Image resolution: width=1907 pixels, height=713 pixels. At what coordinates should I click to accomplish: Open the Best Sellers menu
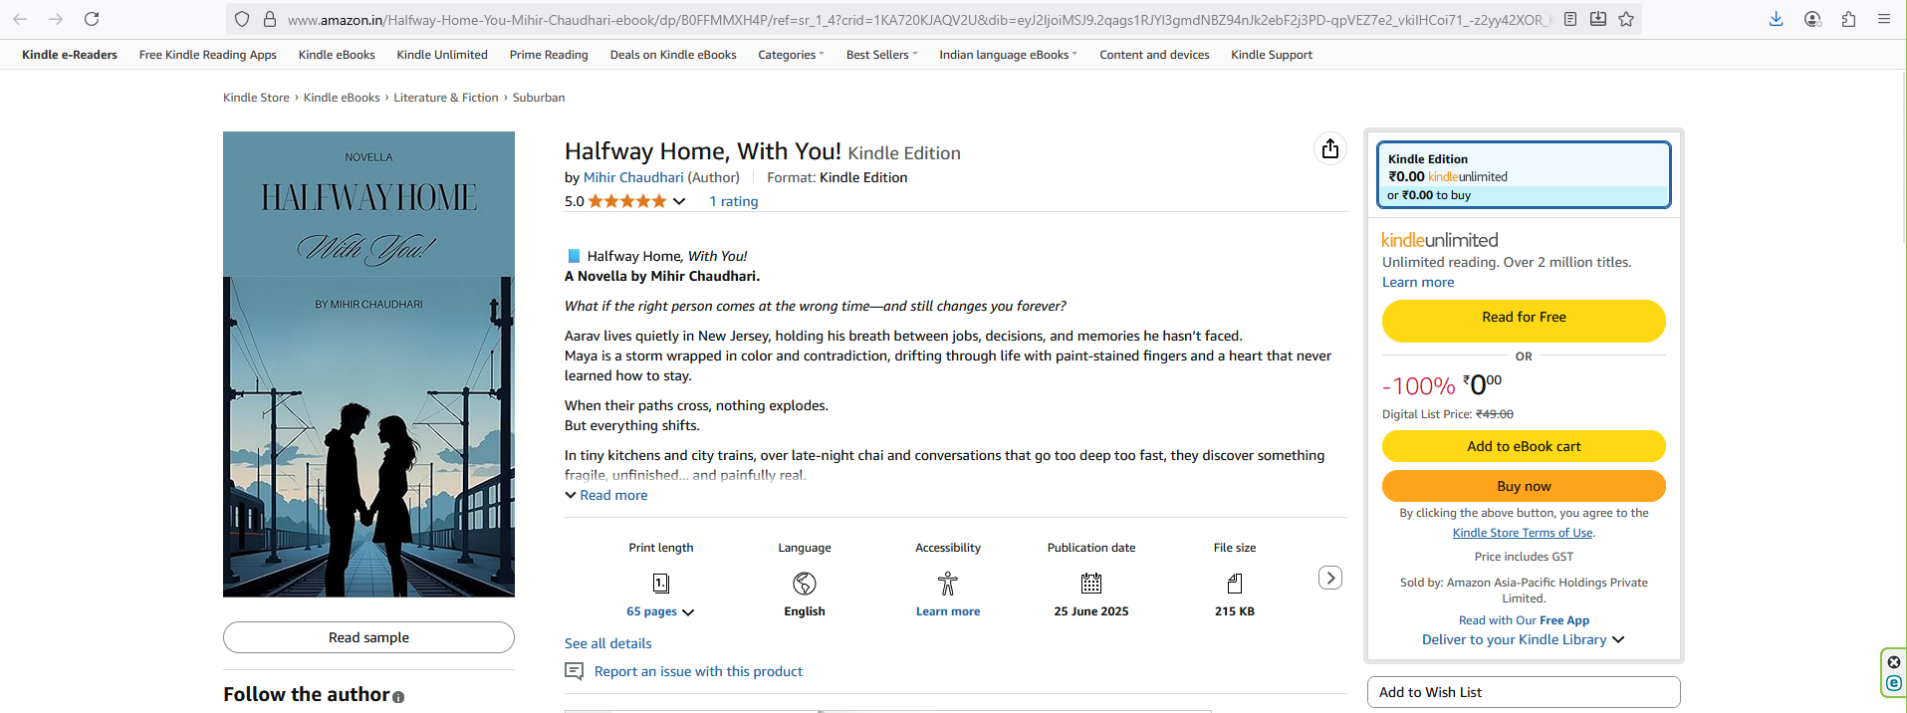coord(881,55)
